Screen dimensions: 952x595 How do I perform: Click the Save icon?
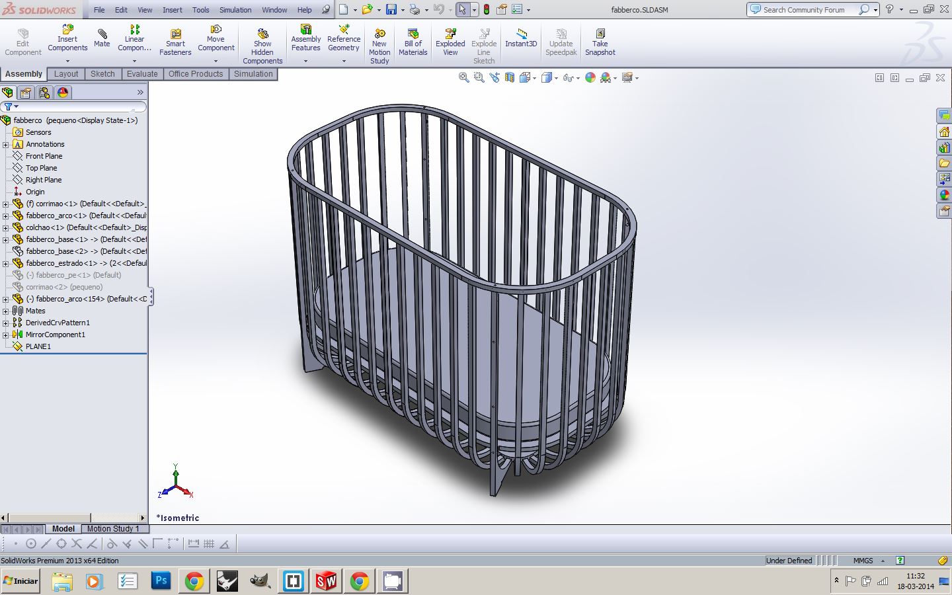point(391,9)
